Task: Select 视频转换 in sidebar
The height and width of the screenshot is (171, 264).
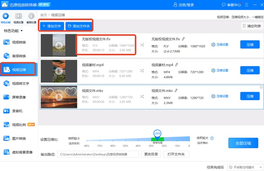Action: tap(19, 42)
